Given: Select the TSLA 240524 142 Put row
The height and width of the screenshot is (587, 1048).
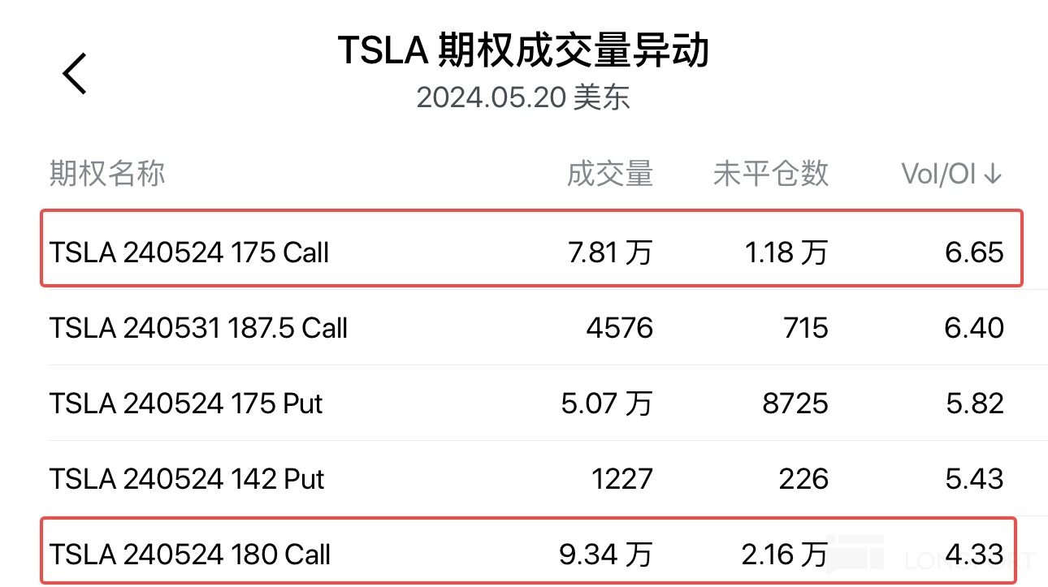Looking at the screenshot, I should pos(187,479).
